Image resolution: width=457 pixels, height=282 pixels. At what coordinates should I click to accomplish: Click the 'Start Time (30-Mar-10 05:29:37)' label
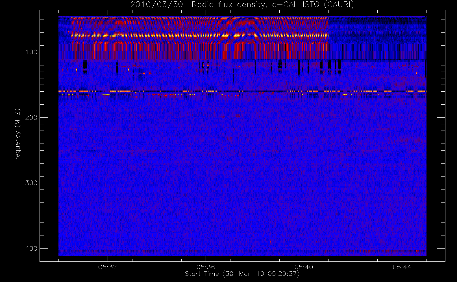[x=242, y=274]
